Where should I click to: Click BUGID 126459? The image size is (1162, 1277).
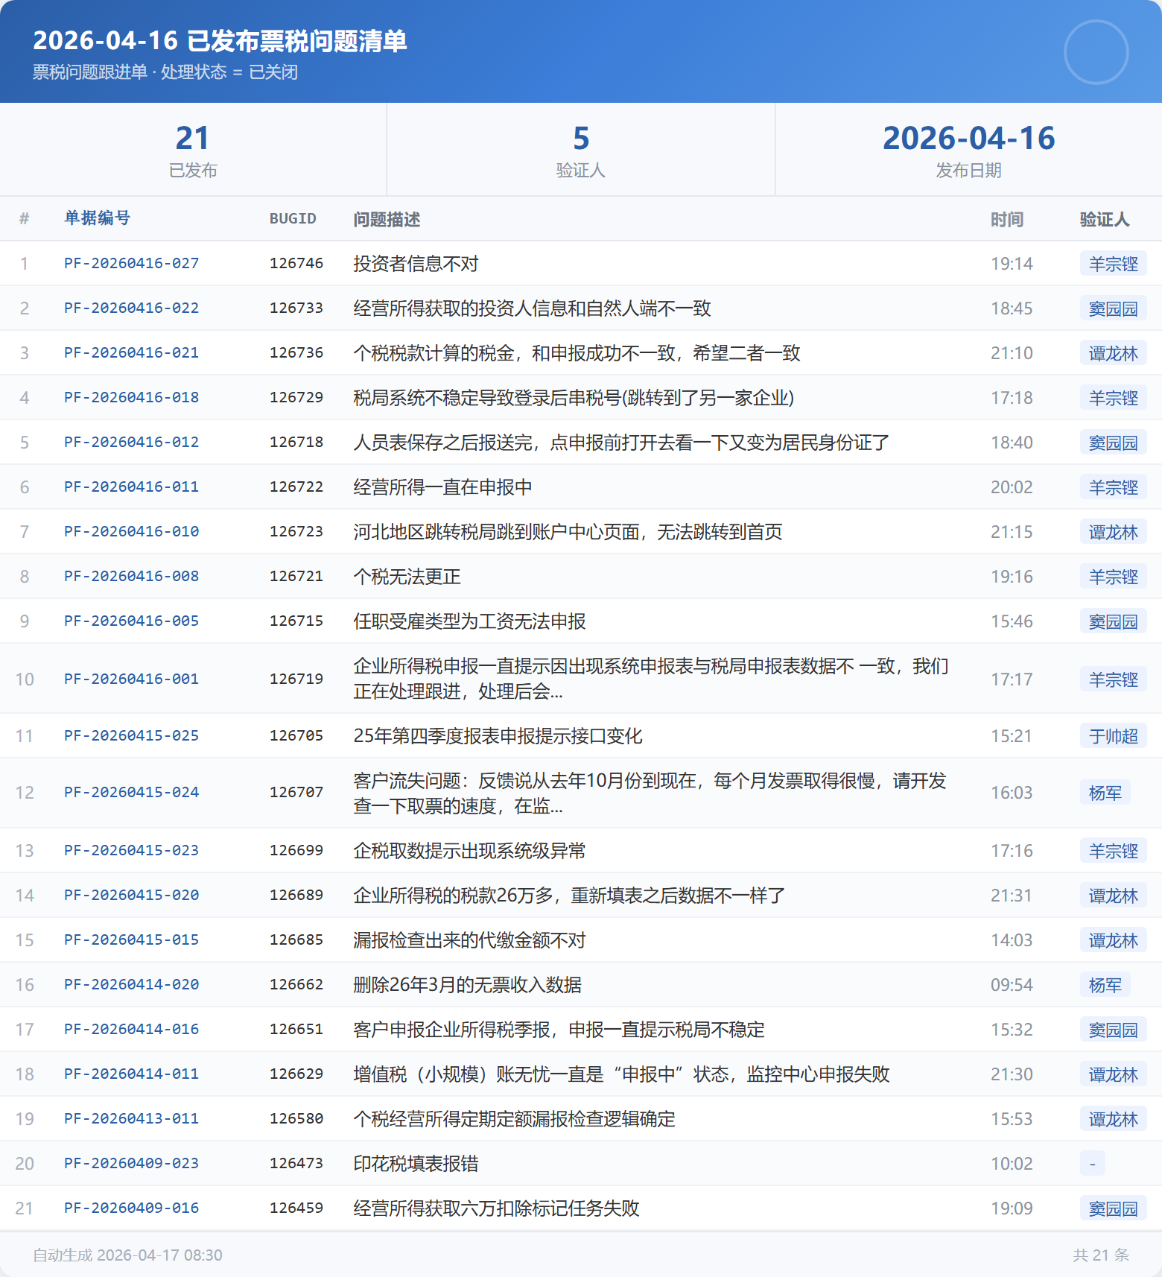coord(296,1208)
